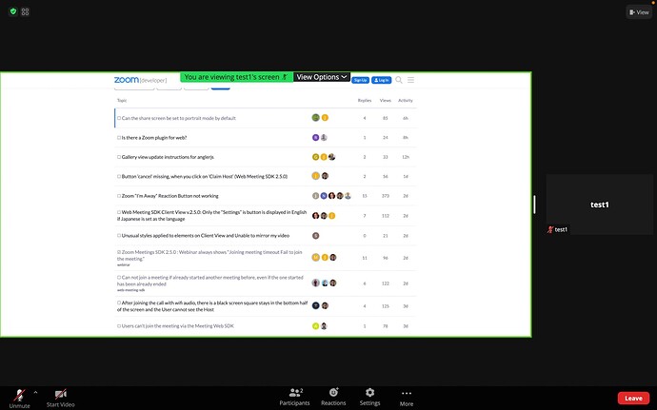Click the highlighted blue forum tab button
Screen dimensions: 657x410
[220, 88]
